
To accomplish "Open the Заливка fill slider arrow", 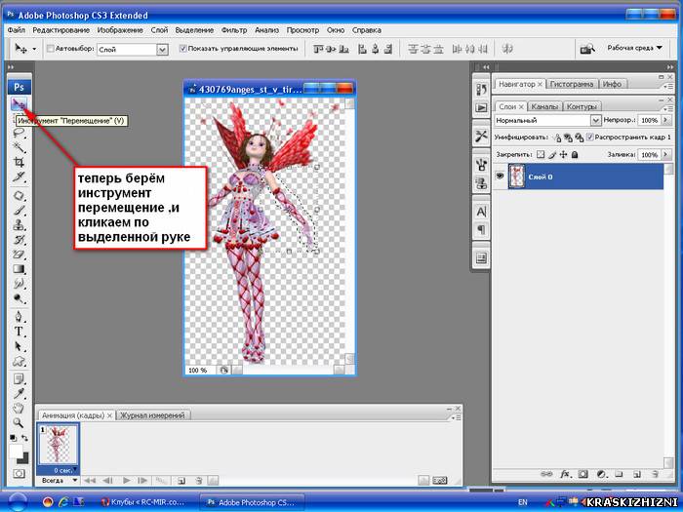I will coord(665,154).
